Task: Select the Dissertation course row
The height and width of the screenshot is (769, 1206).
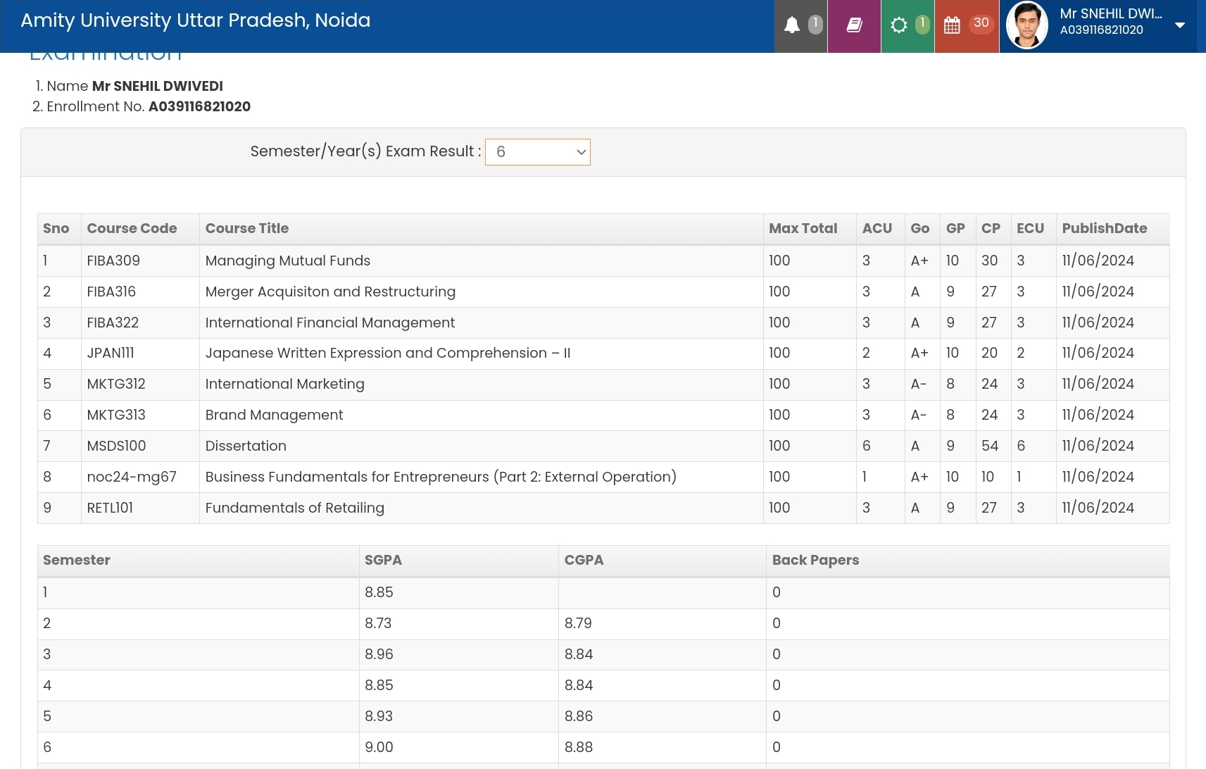Action: (246, 446)
